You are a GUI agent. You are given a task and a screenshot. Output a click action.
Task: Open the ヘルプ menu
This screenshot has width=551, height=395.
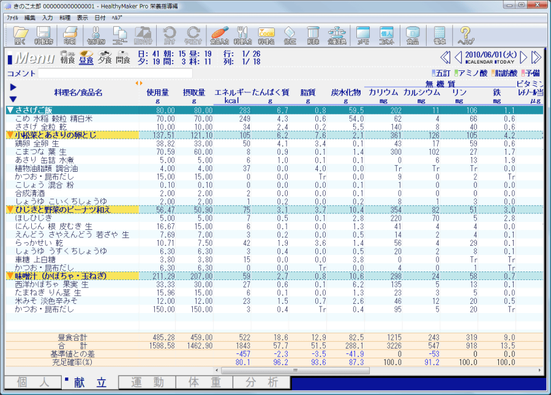[x=117, y=18]
